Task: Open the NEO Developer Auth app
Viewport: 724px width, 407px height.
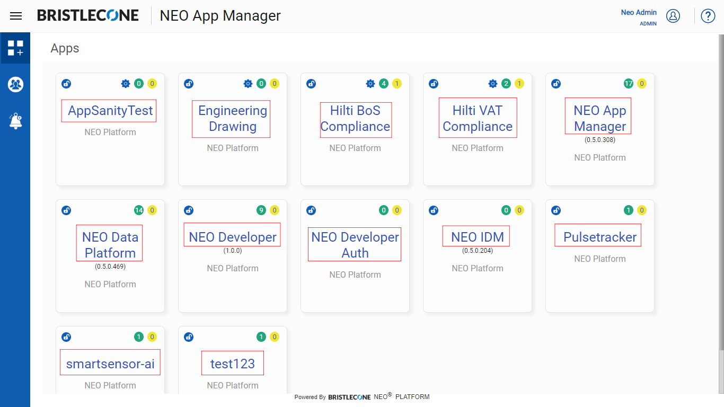Action: pyautogui.click(x=355, y=244)
